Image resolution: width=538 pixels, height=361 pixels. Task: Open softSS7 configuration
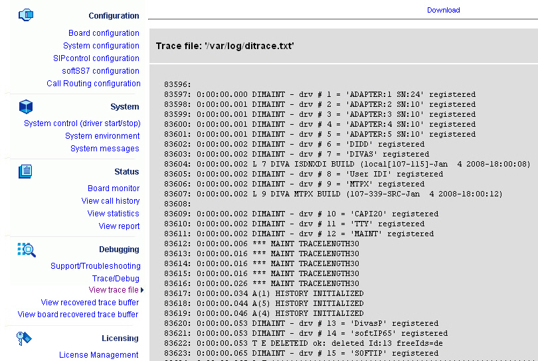(x=101, y=71)
